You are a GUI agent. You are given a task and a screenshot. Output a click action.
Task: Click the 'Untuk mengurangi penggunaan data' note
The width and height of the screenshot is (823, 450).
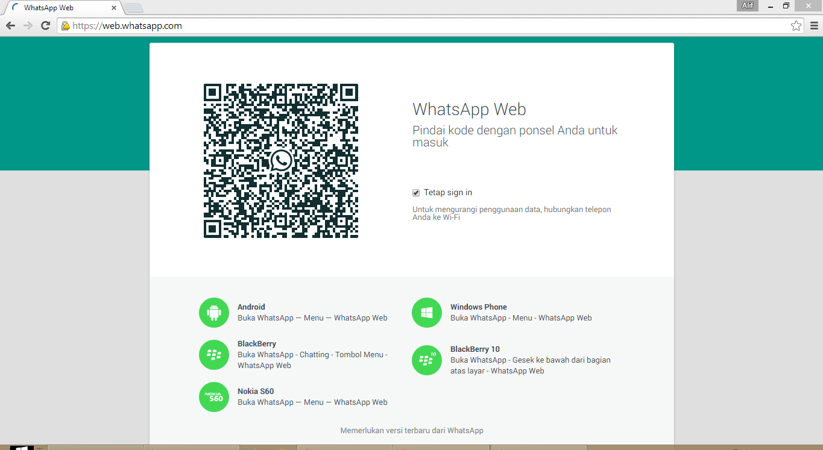click(512, 213)
